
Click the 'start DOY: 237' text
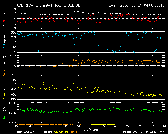[x=26, y=132]
